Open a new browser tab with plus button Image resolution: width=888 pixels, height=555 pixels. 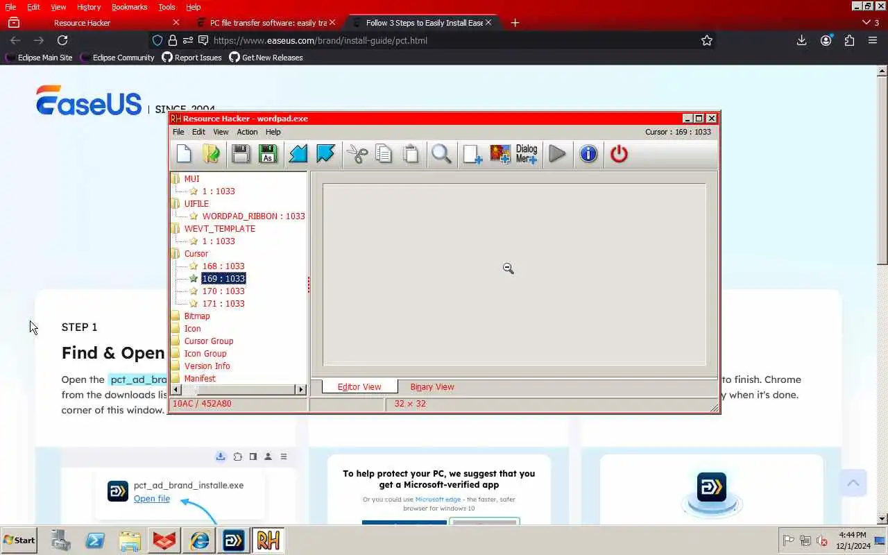[x=515, y=23]
